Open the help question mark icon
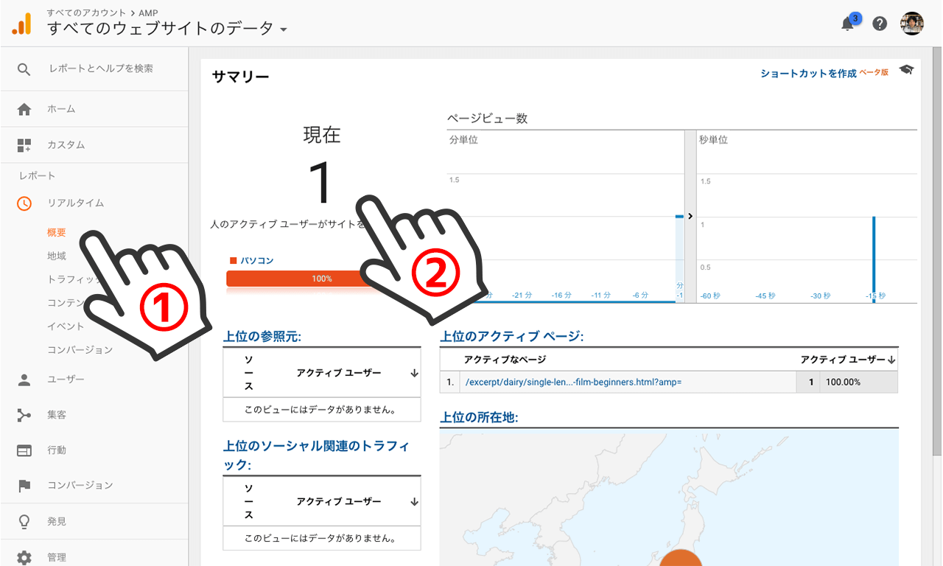 pos(880,24)
